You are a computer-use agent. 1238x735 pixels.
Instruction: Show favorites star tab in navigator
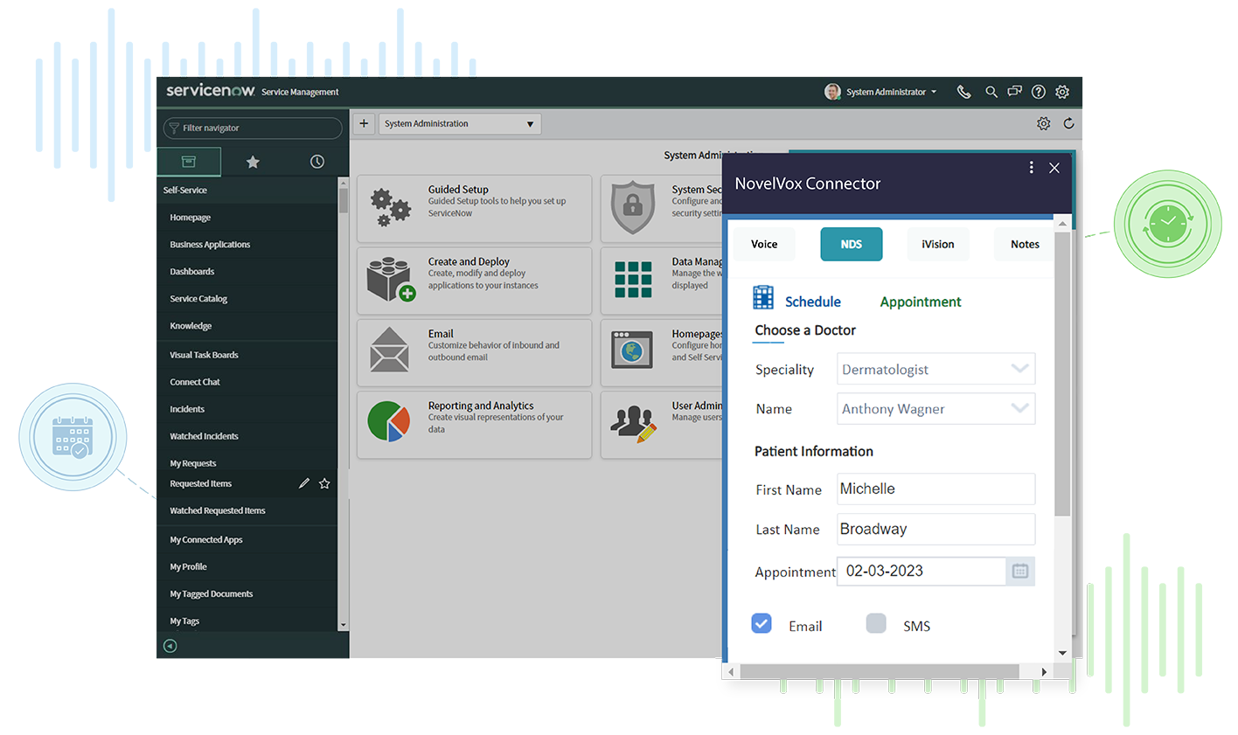coord(253,162)
